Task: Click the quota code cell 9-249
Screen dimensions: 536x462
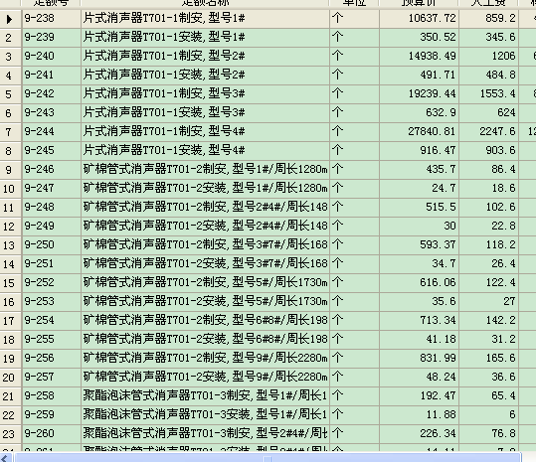Action: [52, 227]
